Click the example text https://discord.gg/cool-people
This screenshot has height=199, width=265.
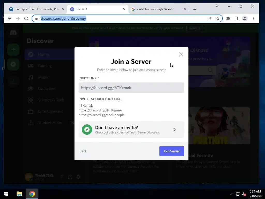(x=101, y=115)
